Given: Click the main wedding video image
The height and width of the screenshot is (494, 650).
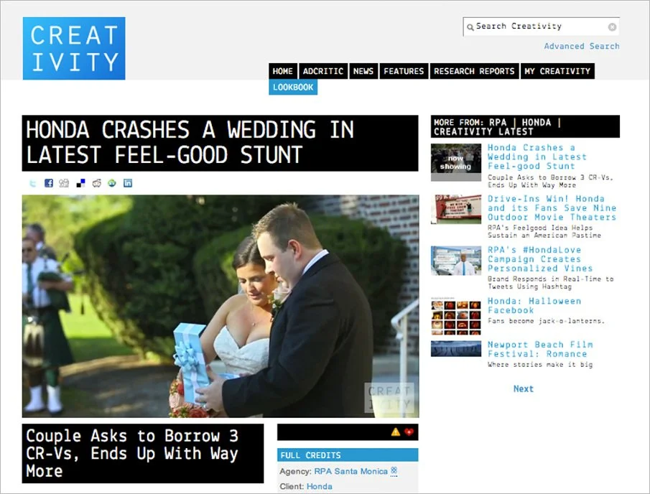Looking at the screenshot, I should point(220,306).
